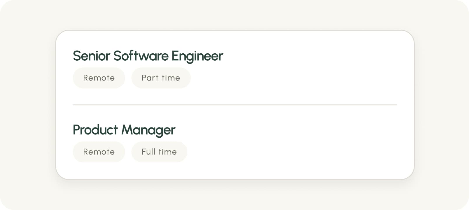Click the word Part inside Part time pill
469x210 pixels.
(x=150, y=78)
